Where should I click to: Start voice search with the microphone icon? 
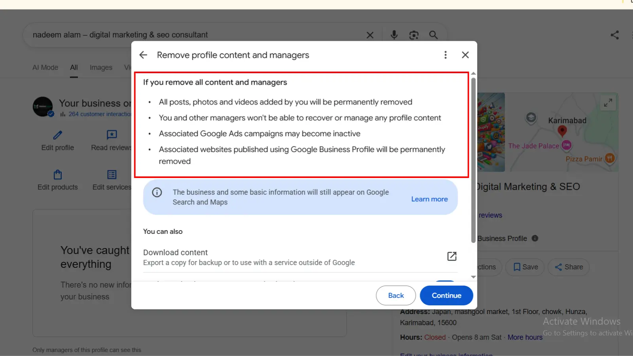[x=394, y=35]
